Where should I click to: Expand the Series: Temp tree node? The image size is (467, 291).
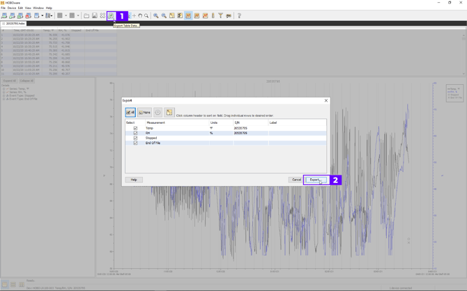coord(3,88)
